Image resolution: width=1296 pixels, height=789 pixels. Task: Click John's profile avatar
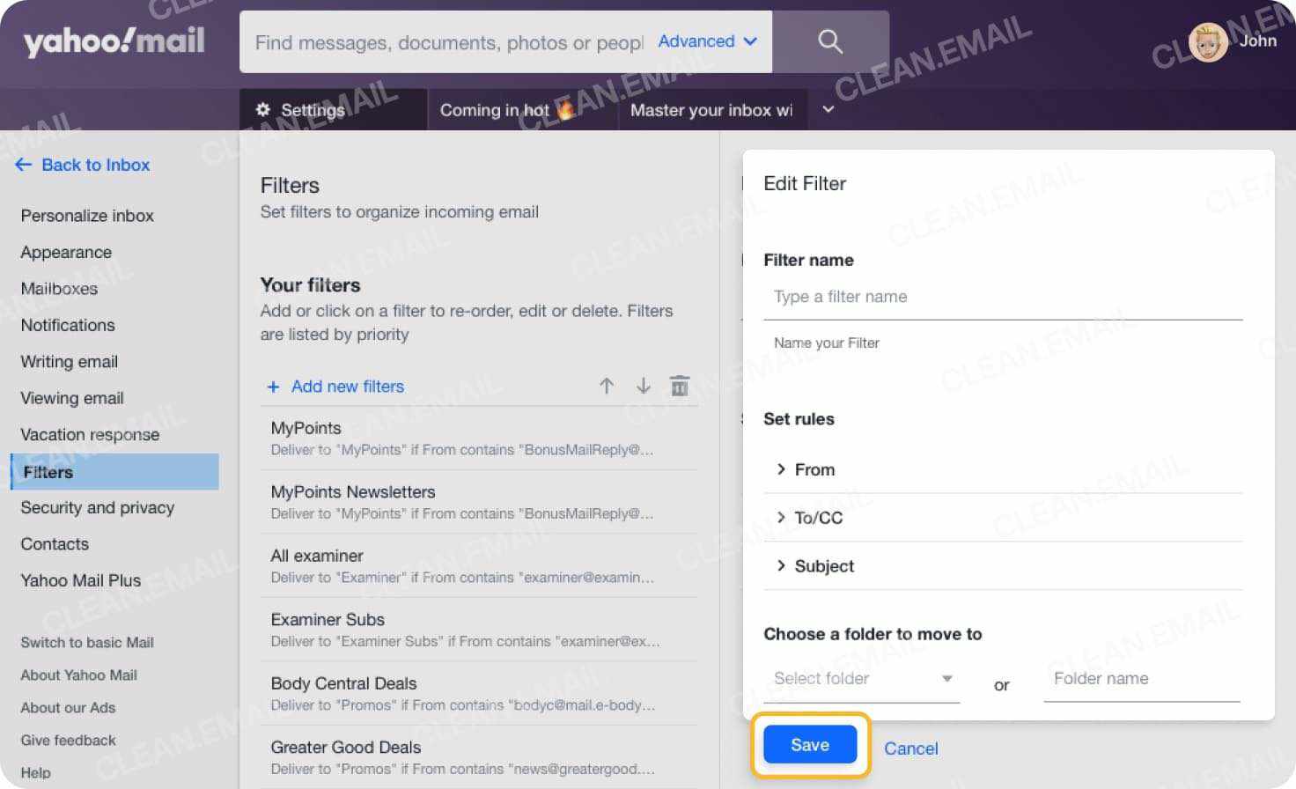point(1208,41)
